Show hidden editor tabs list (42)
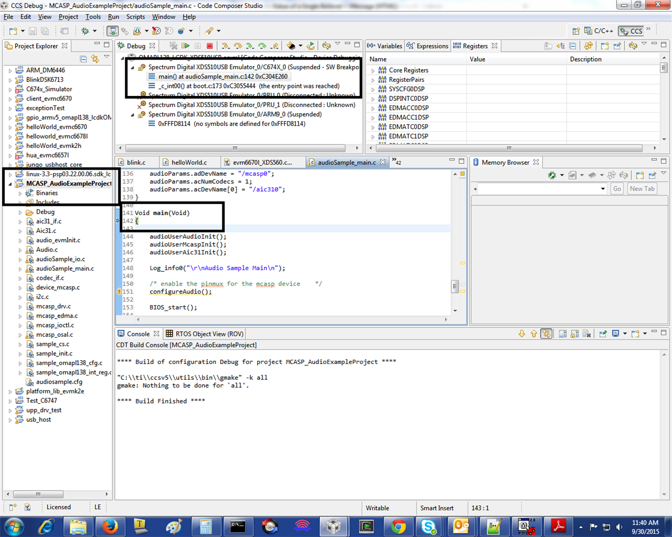Image resolution: width=672 pixels, height=537 pixels. click(x=397, y=162)
